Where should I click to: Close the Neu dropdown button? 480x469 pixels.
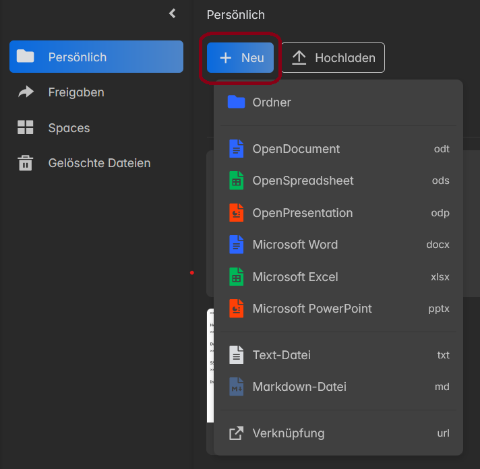(240, 58)
